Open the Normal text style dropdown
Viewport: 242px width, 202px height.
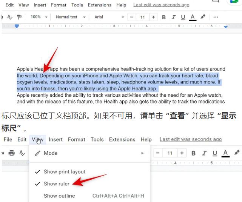[x=71, y=17]
